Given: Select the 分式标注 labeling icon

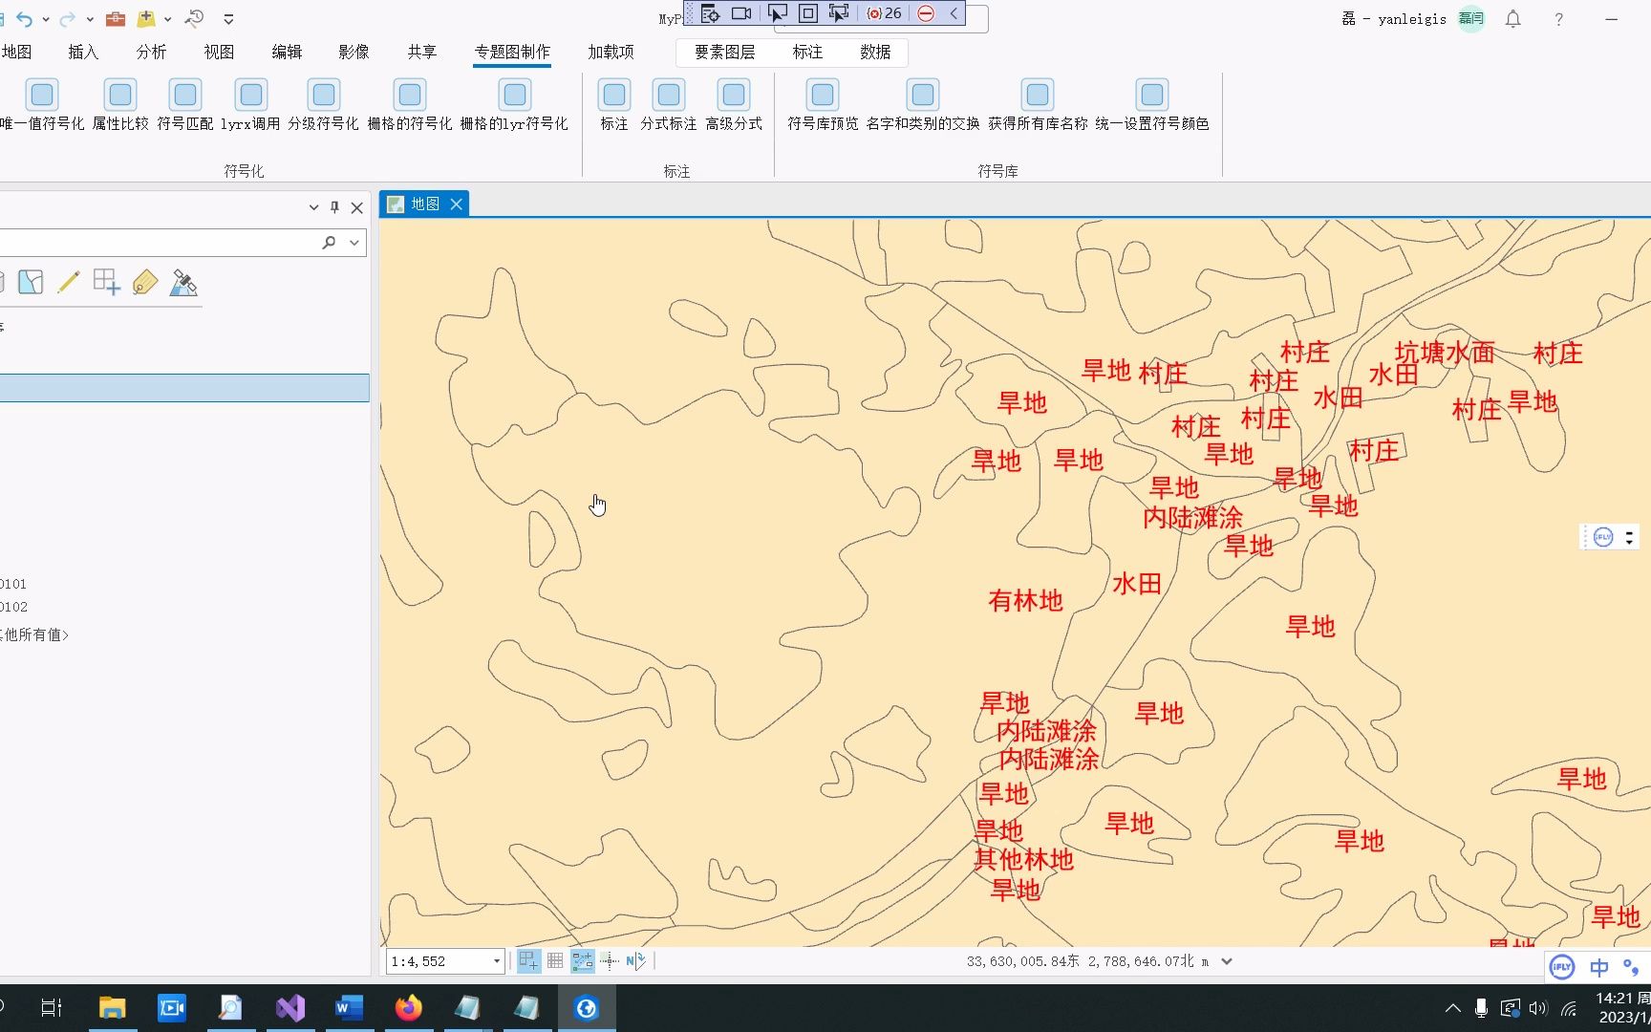Looking at the screenshot, I should (669, 94).
